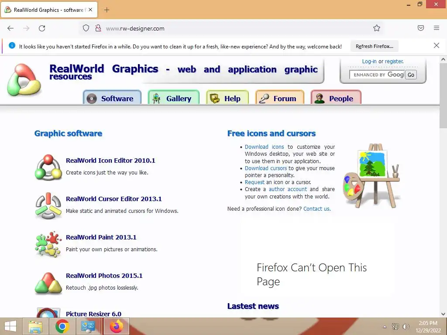Launch Chrome from the taskbar

click(62, 326)
